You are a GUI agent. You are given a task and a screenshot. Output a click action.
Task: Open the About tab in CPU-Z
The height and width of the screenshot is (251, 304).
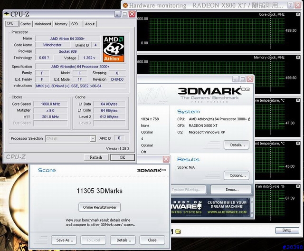(x=90, y=24)
